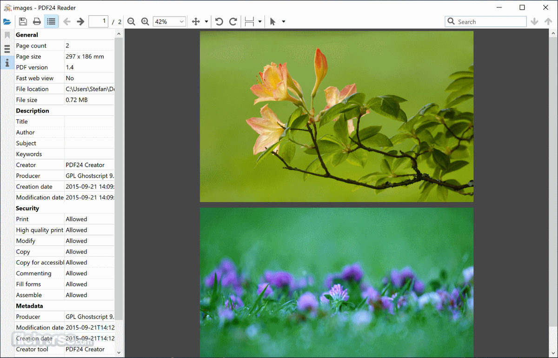Click the Search input field
The width and height of the screenshot is (558, 358).
(x=485, y=21)
